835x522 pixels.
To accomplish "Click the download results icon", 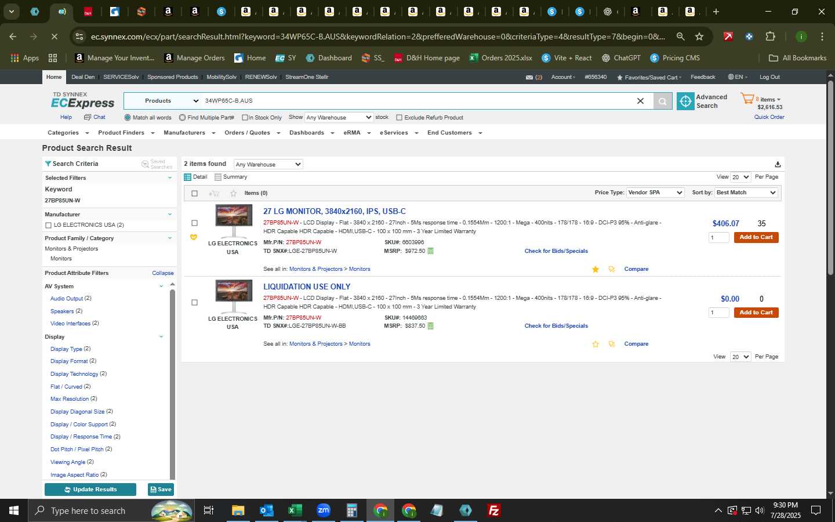I will tap(778, 164).
